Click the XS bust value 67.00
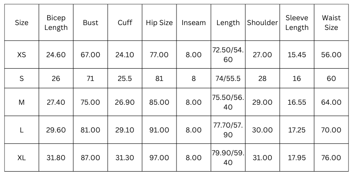Image resolution: width=353 pixels, height=176 pixels. pyautogui.click(x=90, y=55)
